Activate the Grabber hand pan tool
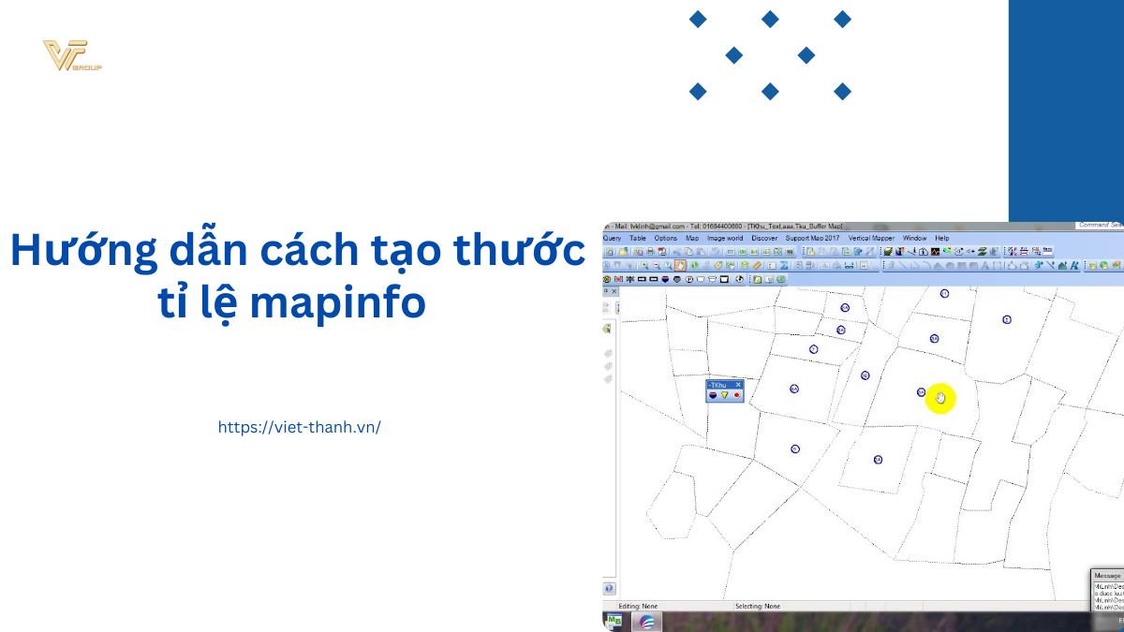 click(680, 266)
